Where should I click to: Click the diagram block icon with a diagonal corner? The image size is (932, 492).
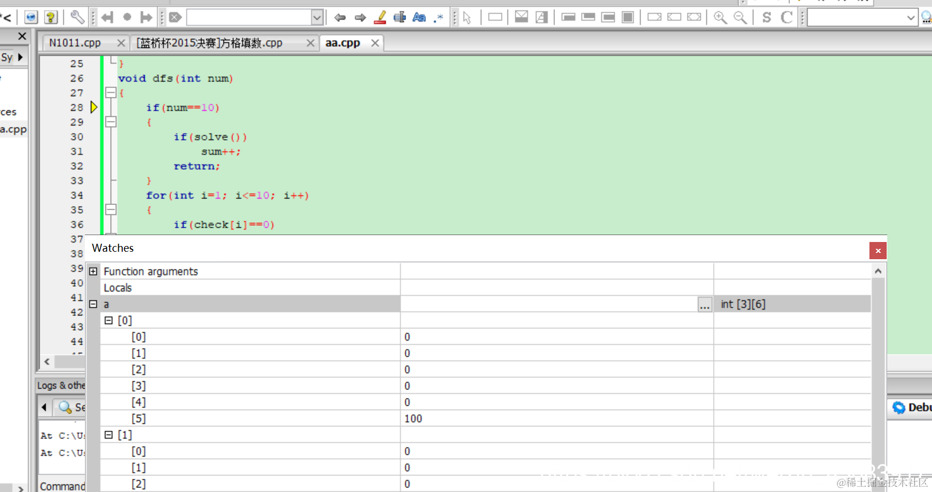pos(541,17)
